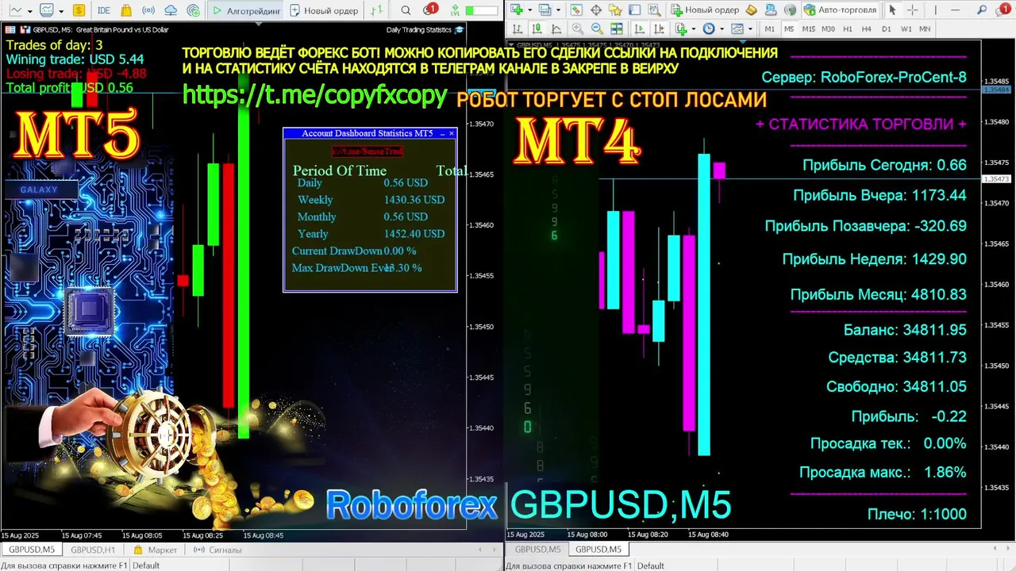Open the Terminal panel icon in MT4
This screenshot has height=571, width=1016.
[x=634, y=10]
